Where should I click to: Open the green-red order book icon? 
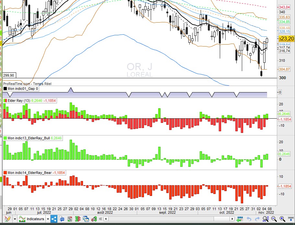(x=78, y=219)
